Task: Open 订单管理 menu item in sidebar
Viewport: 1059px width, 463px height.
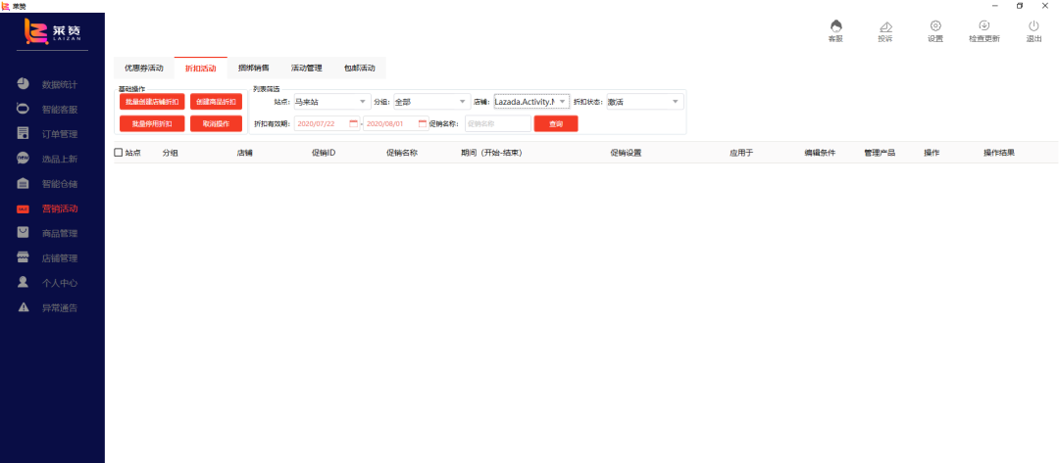Action: pos(60,134)
